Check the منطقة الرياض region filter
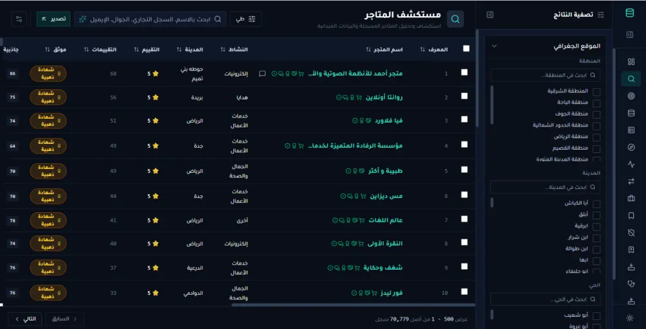The height and width of the screenshot is (329, 646). [x=596, y=137]
